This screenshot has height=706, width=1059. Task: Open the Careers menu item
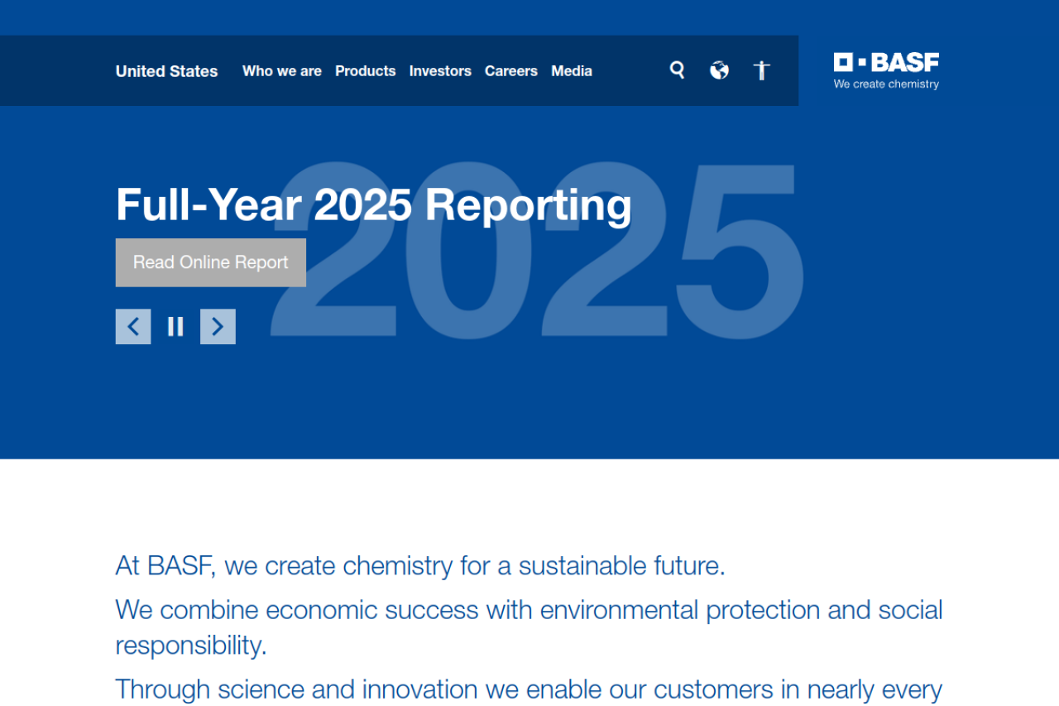pyautogui.click(x=510, y=71)
